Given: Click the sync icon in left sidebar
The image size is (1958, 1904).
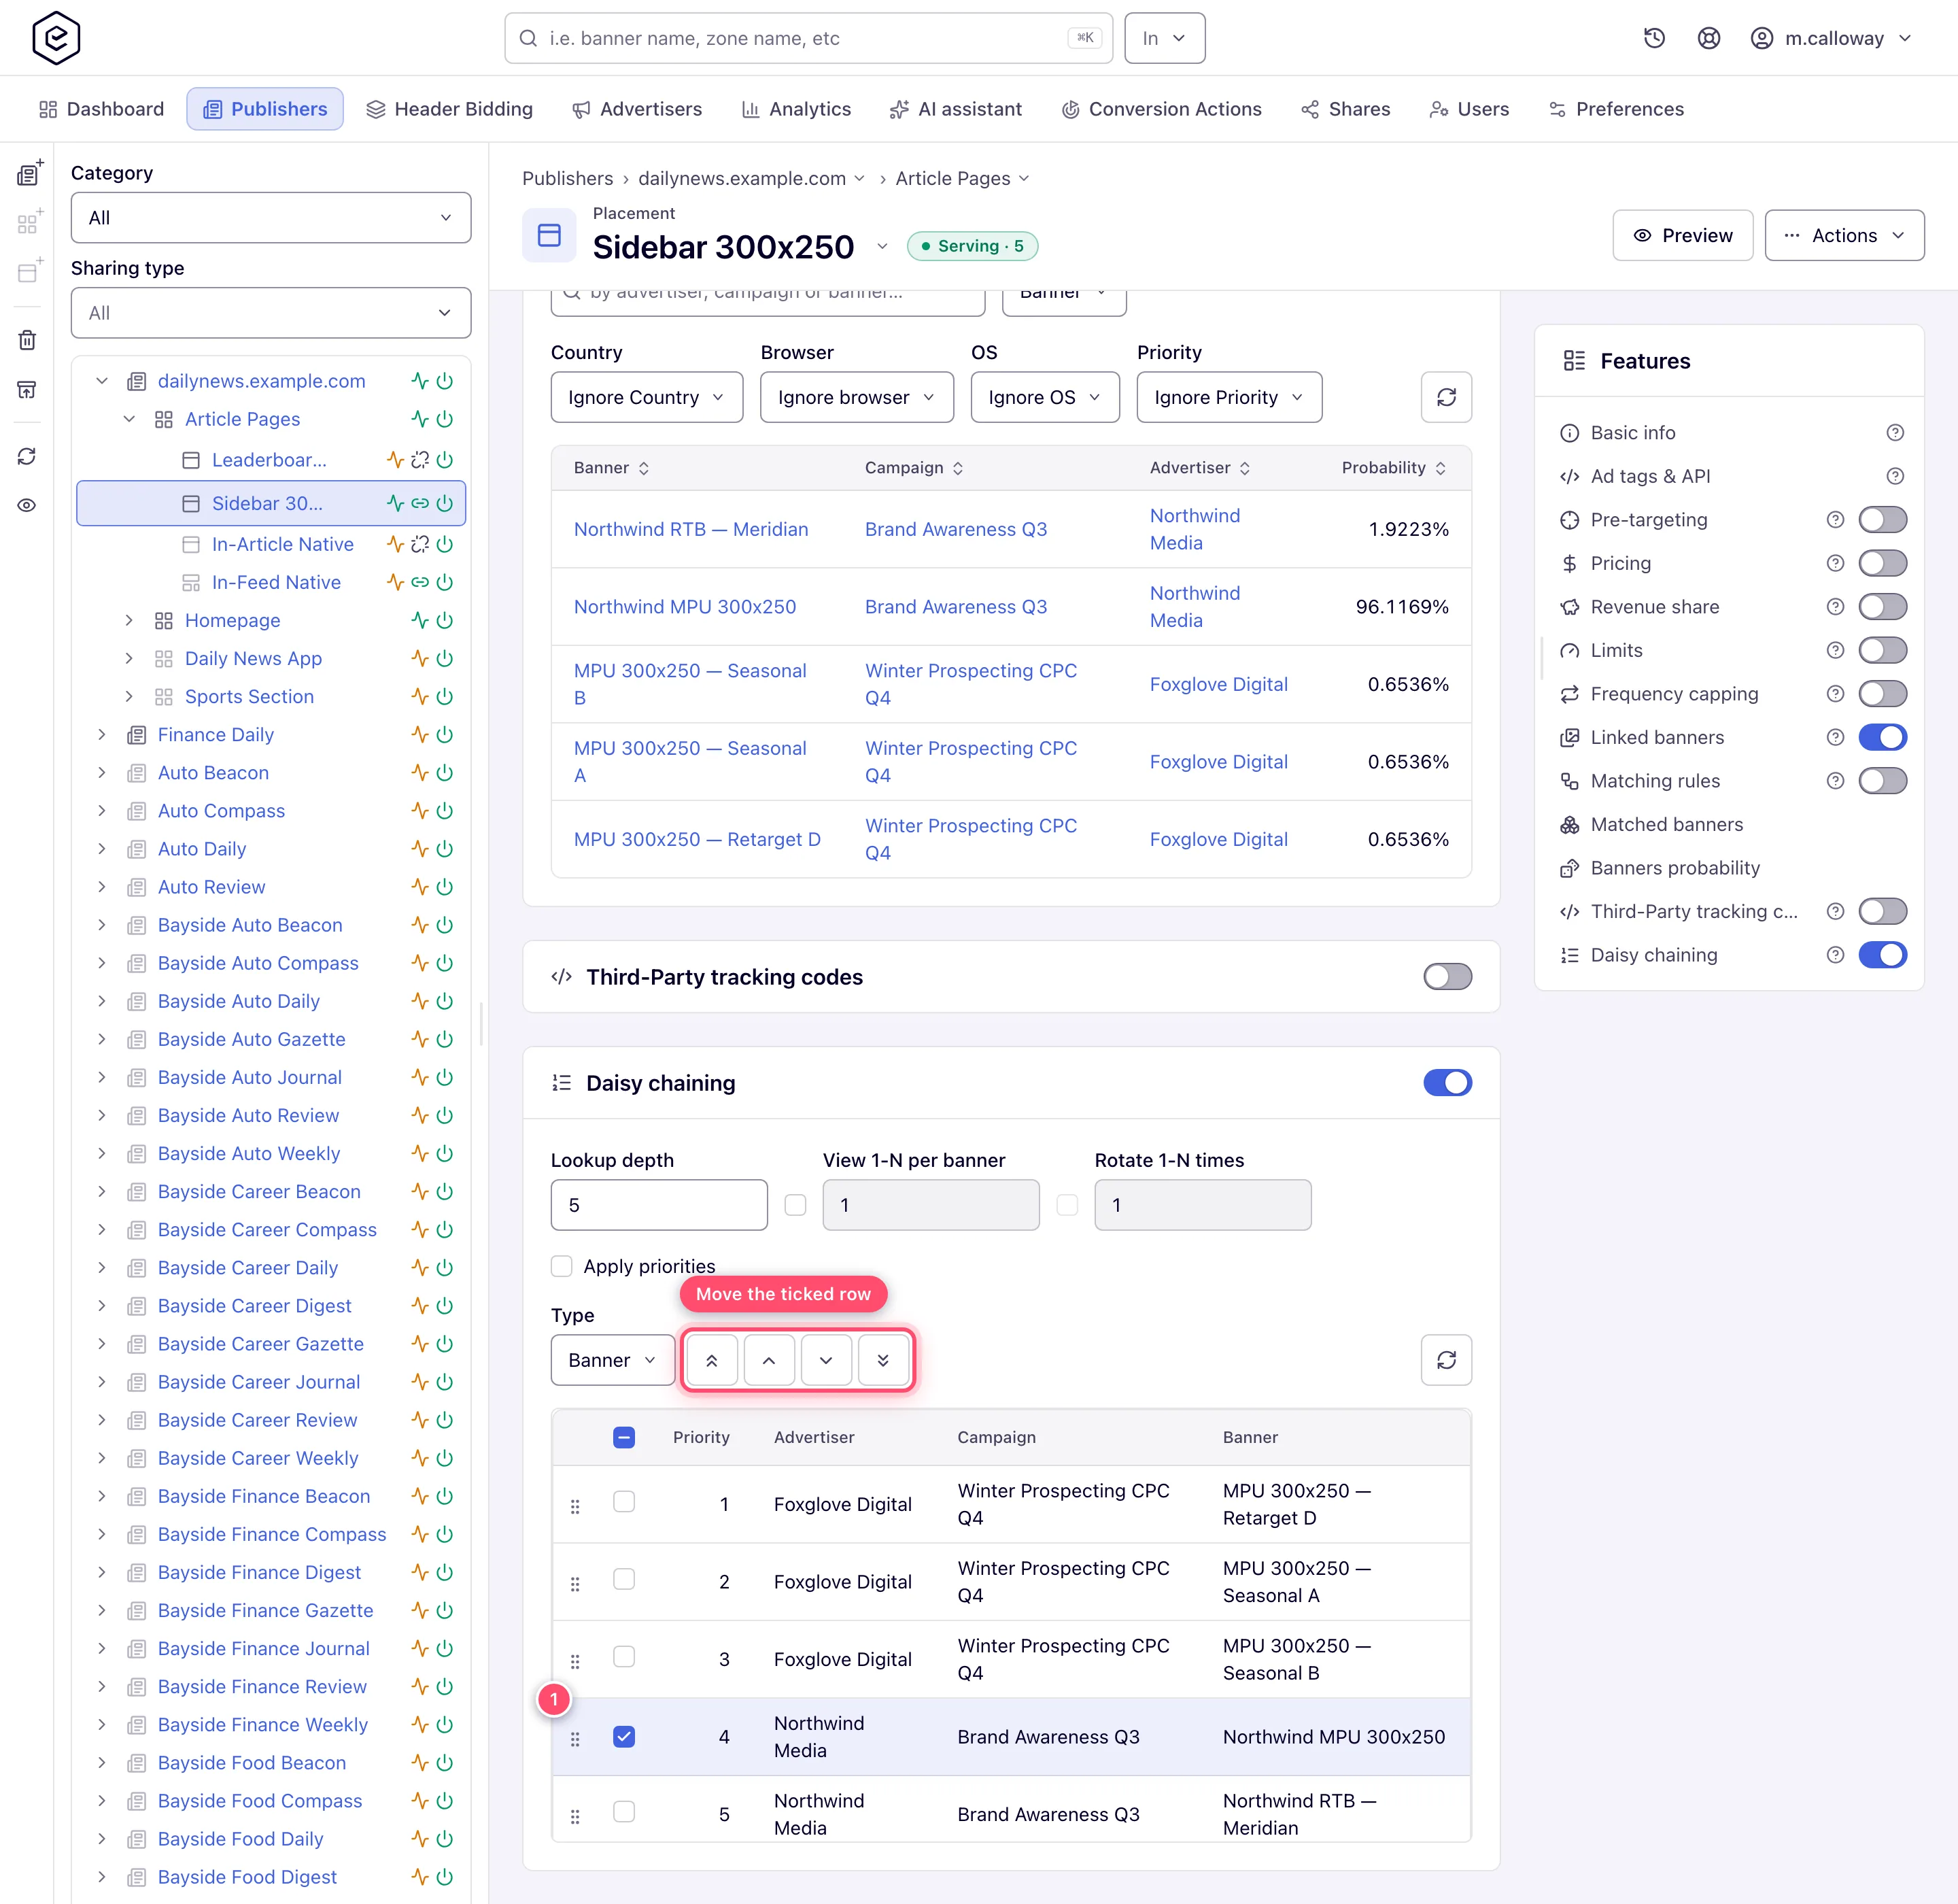Looking at the screenshot, I should click(27, 456).
